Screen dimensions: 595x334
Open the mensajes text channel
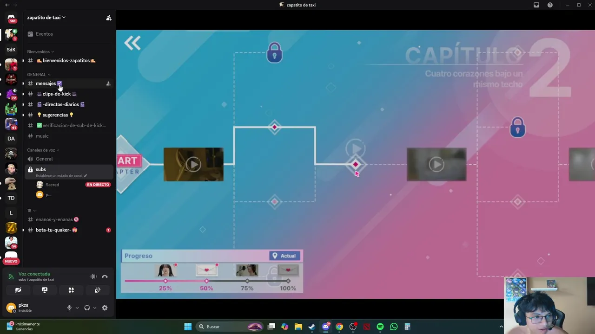point(46,83)
